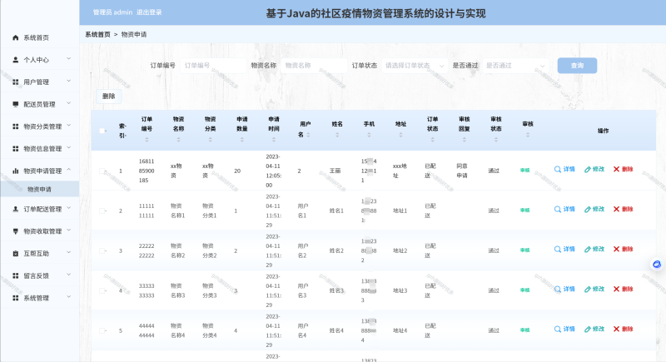Click the grid icon beside 物资信息管理
The width and height of the screenshot is (666, 362).
pyautogui.click(x=16, y=148)
